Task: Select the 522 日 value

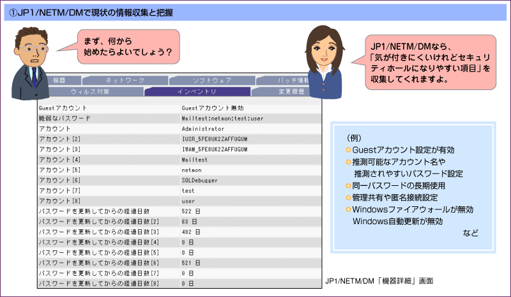Action: (190, 211)
